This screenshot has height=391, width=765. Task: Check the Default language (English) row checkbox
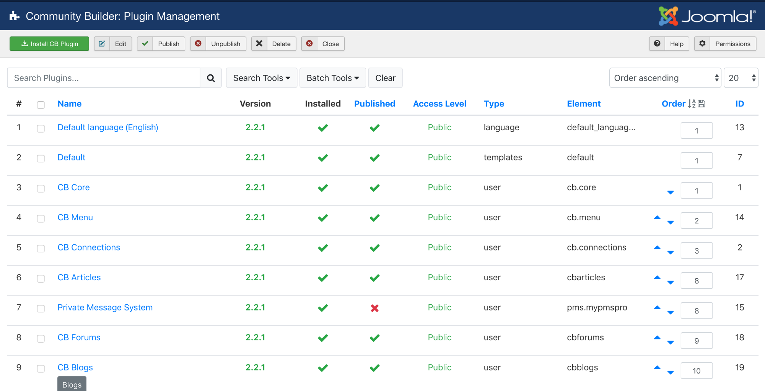click(x=41, y=128)
